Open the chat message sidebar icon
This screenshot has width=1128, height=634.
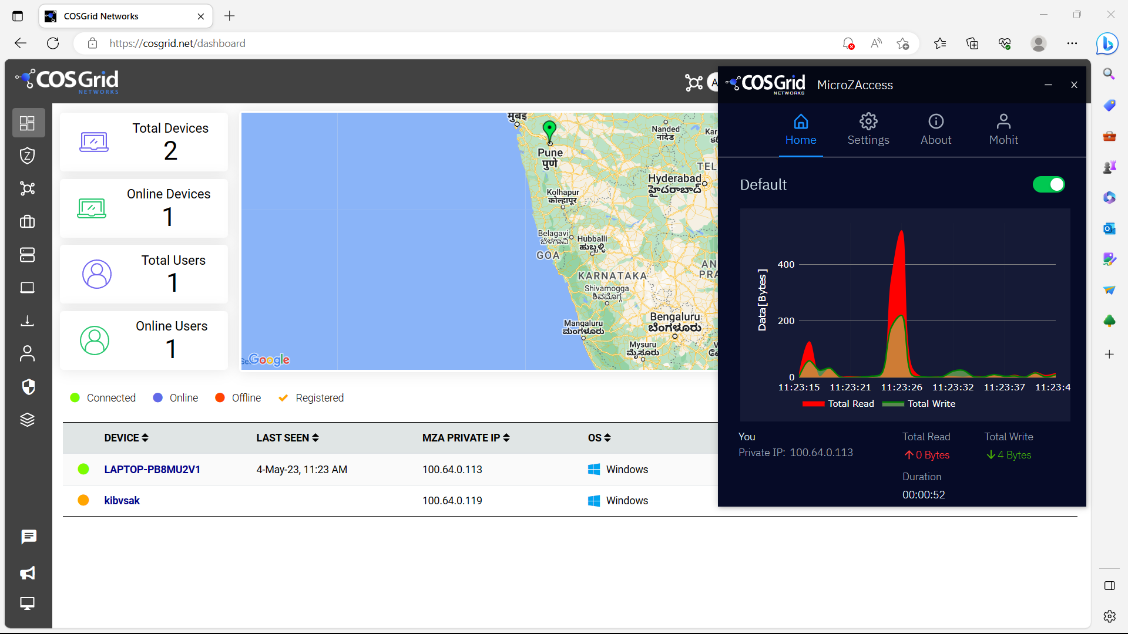pyautogui.click(x=28, y=537)
